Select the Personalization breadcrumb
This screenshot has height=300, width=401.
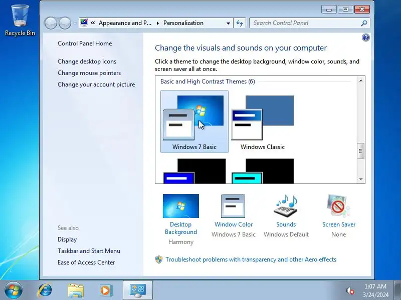coord(183,23)
